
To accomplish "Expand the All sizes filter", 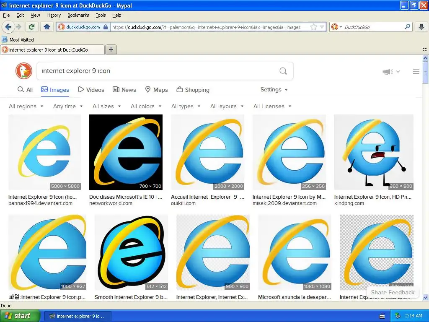I will 107,106.
